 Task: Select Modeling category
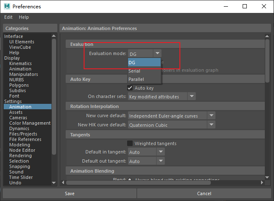(x=20, y=145)
